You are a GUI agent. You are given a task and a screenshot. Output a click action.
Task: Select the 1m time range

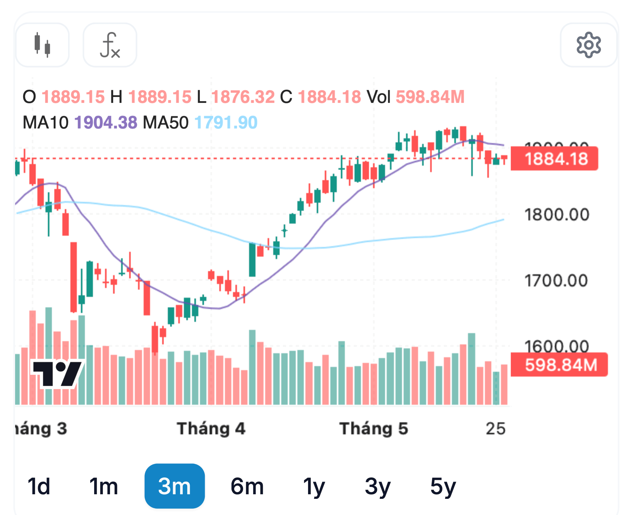[x=103, y=487]
